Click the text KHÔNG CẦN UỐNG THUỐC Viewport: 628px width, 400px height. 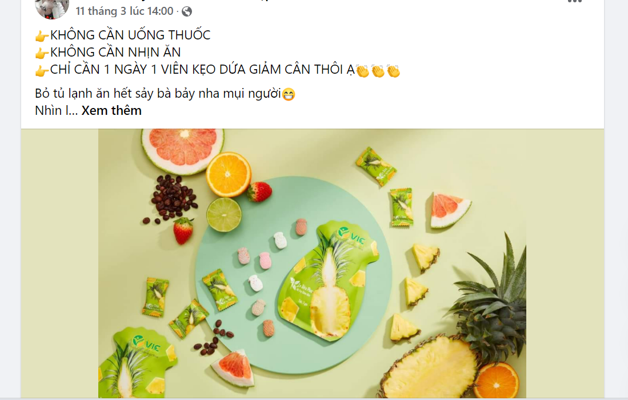tap(130, 35)
